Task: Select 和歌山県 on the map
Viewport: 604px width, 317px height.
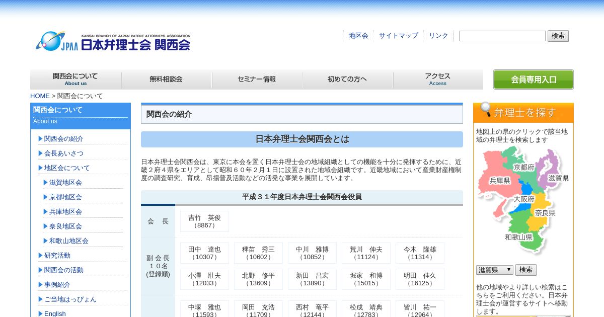Action: pyautogui.click(x=518, y=237)
